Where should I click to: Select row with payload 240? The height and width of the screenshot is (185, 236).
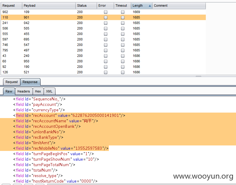click(103, 56)
